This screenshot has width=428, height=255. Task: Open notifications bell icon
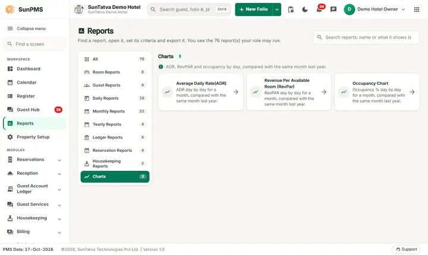(319, 9)
